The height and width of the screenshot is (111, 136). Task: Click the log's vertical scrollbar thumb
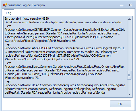click(x=129, y=75)
